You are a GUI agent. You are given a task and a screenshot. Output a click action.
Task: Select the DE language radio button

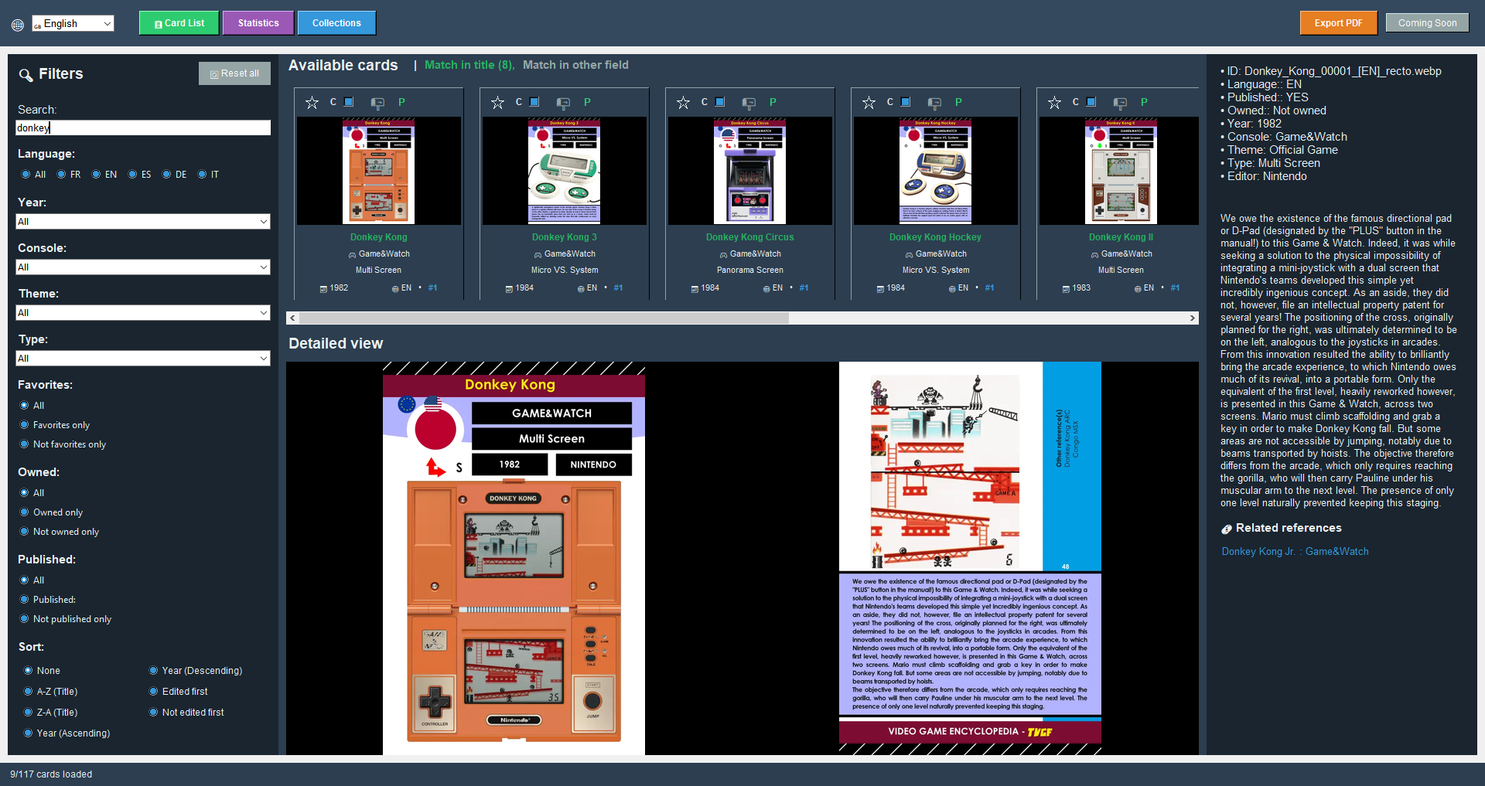pyautogui.click(x=166, y=175)
